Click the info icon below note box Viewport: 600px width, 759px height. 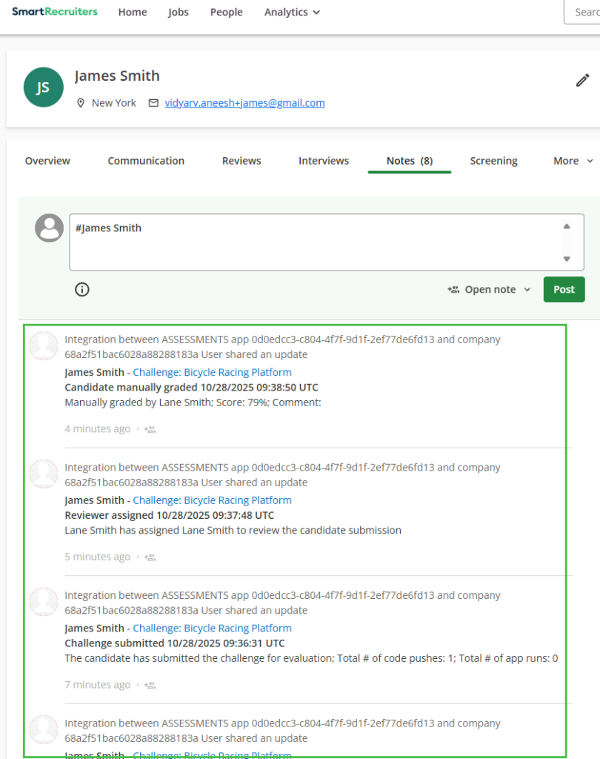pos(82,290)
